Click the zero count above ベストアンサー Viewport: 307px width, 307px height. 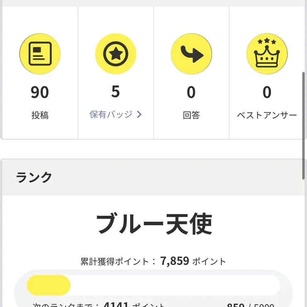coord(267,92)
